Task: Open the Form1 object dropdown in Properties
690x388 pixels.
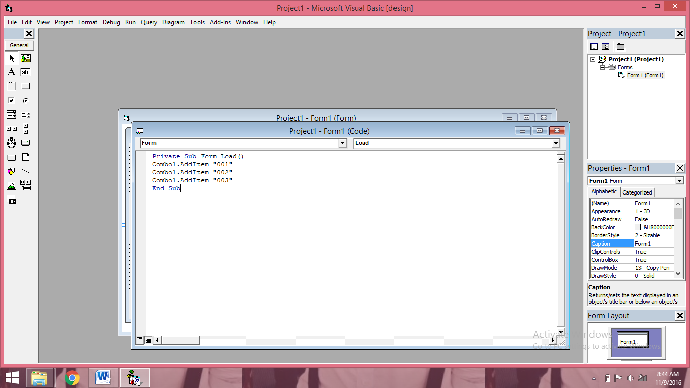Action: coord(679,181)
